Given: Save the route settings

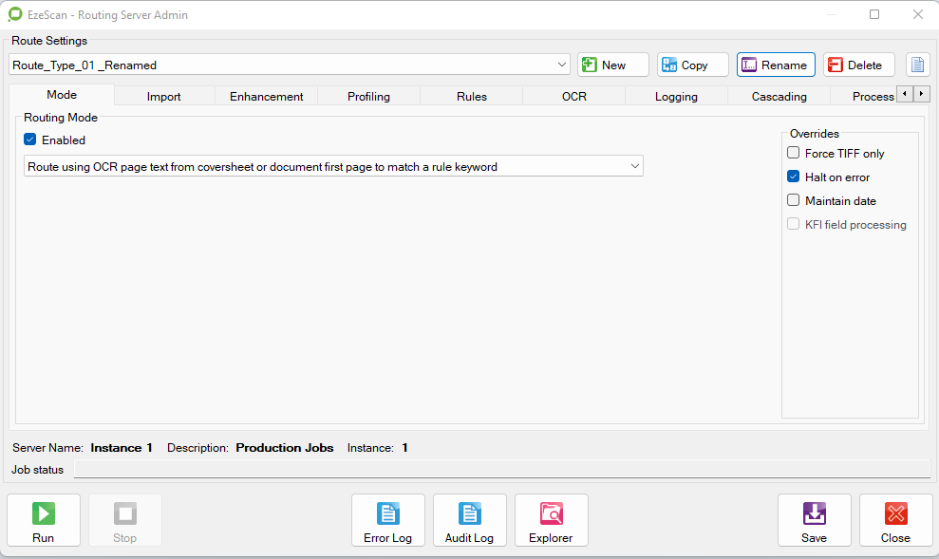Looking at the screenshot, I should pyautogui.click(x=814, y=520).
